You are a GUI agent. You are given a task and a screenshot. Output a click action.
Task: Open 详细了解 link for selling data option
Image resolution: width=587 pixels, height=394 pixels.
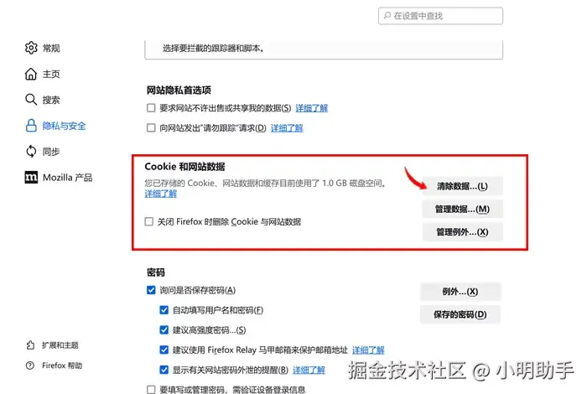click(x=311, y=108)
